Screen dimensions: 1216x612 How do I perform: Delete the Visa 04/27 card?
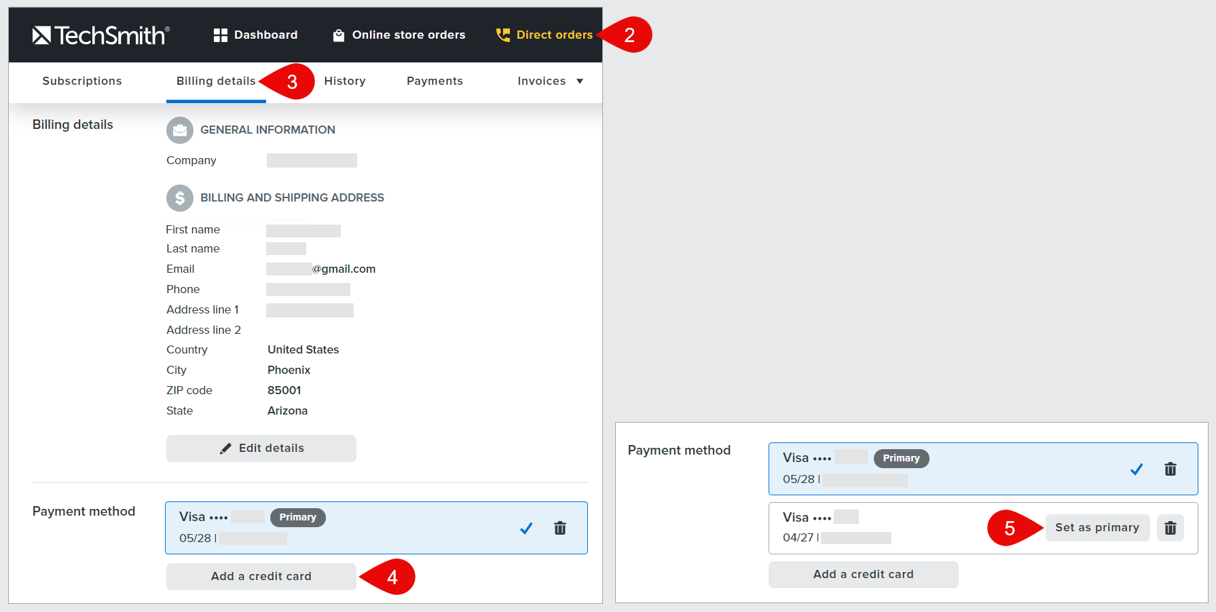point(1171,528)
